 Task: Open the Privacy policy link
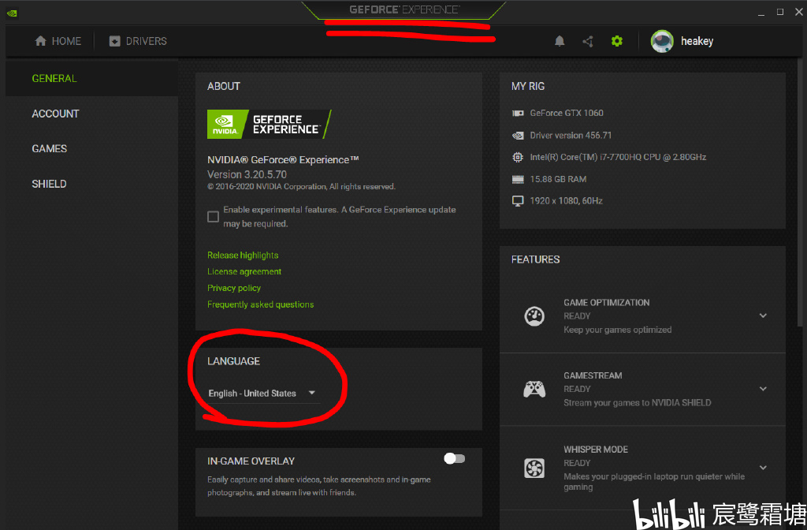pos(234,289)
